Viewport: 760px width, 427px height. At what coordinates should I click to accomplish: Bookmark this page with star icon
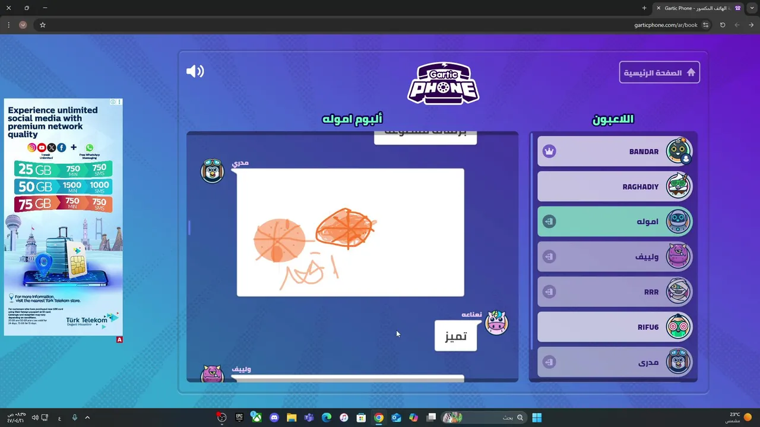pos(43,25)
